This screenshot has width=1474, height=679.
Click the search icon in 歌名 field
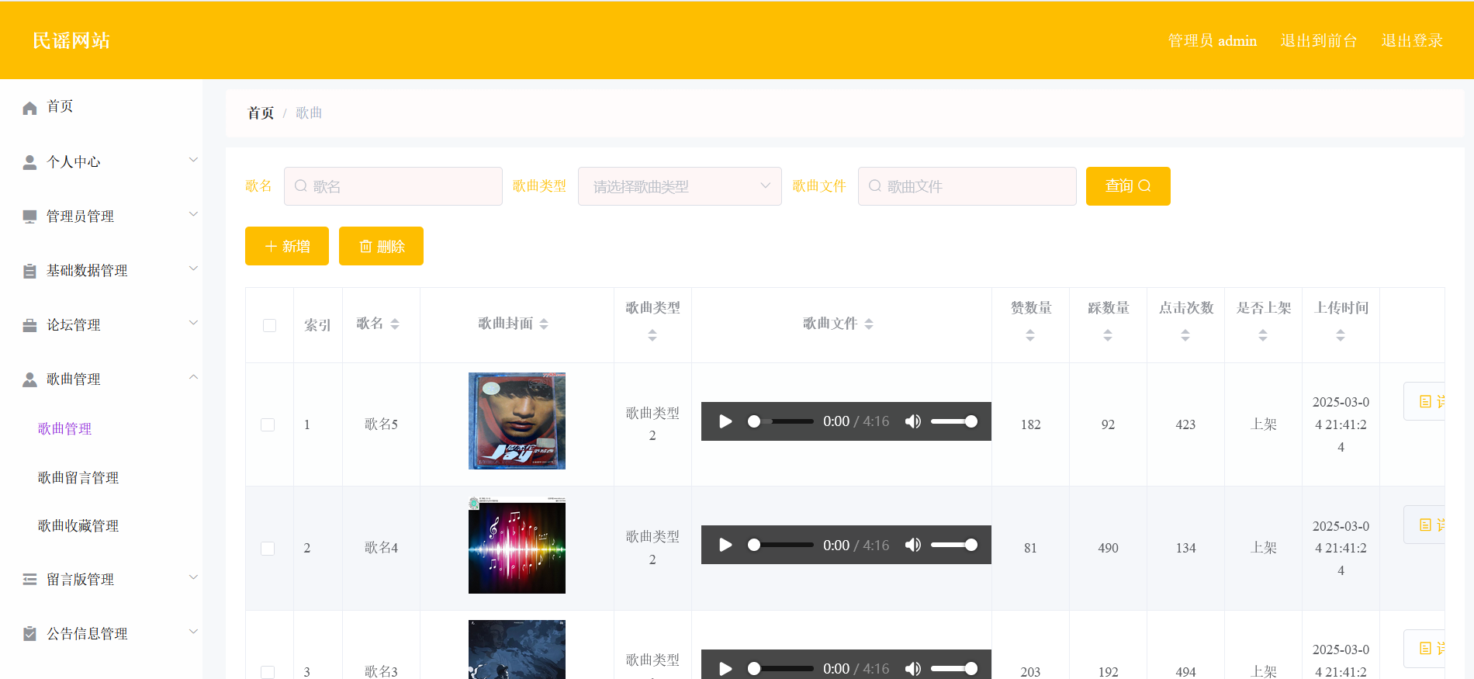pos(301,186)
